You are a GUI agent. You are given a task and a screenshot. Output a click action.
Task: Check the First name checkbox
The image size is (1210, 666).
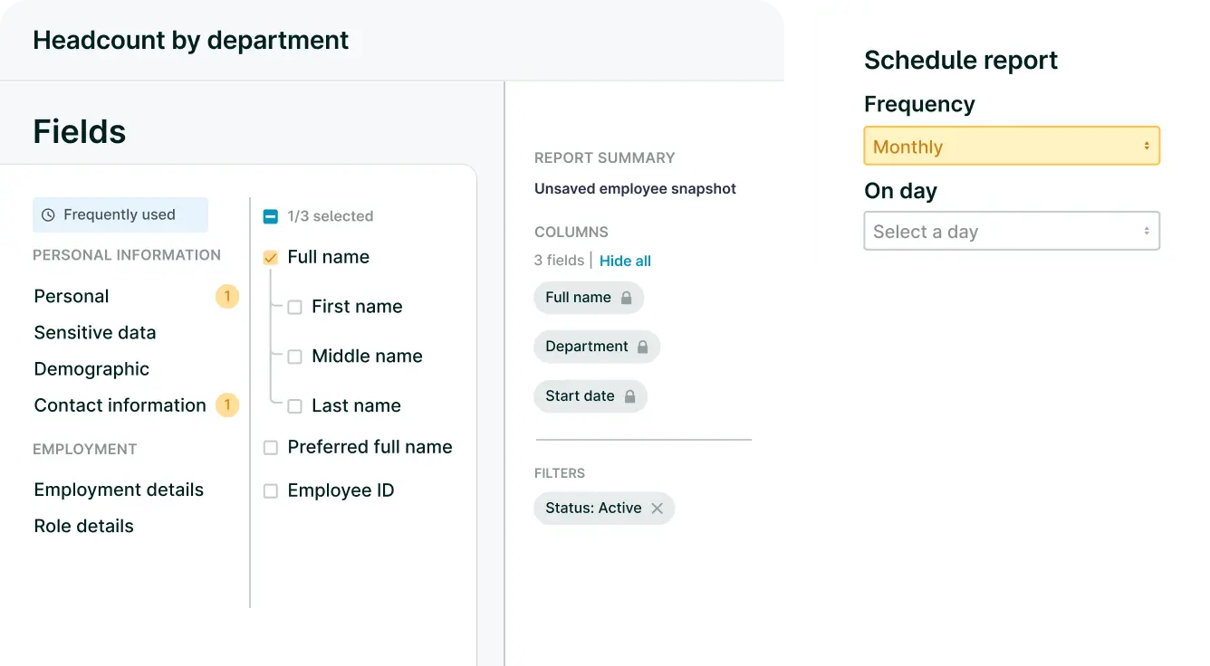pyautogui.click(x=294, y=308)
